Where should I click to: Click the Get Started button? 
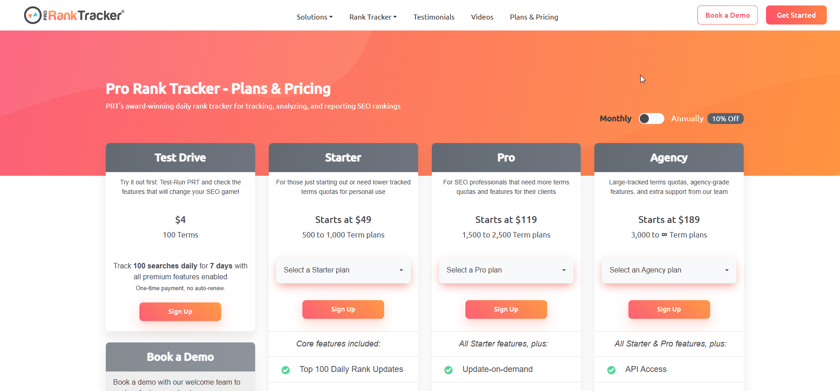796,15
